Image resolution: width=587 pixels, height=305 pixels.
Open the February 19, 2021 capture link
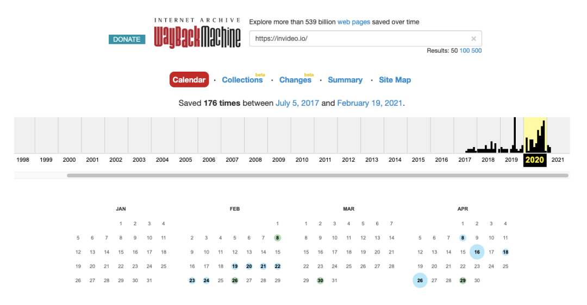pyautogui.click(x=370, y=103)
